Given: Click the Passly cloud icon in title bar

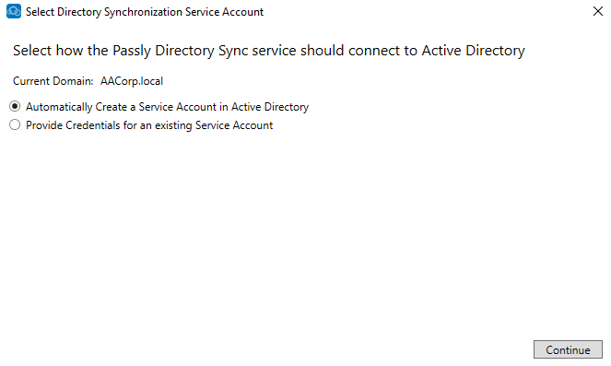Looking at the screenshot, I should tap(14, 11).
